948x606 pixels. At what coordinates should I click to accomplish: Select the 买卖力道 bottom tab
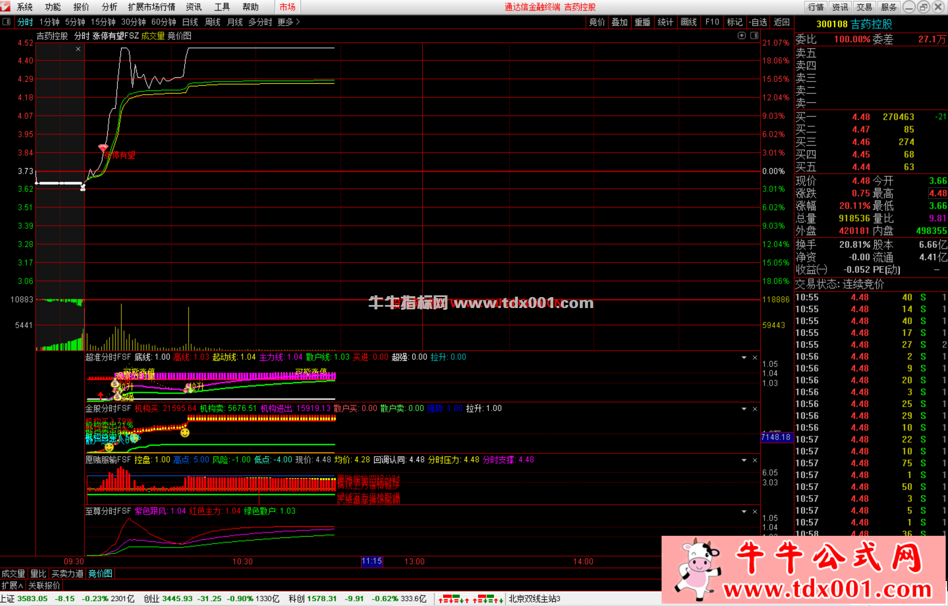coord(67,574)
